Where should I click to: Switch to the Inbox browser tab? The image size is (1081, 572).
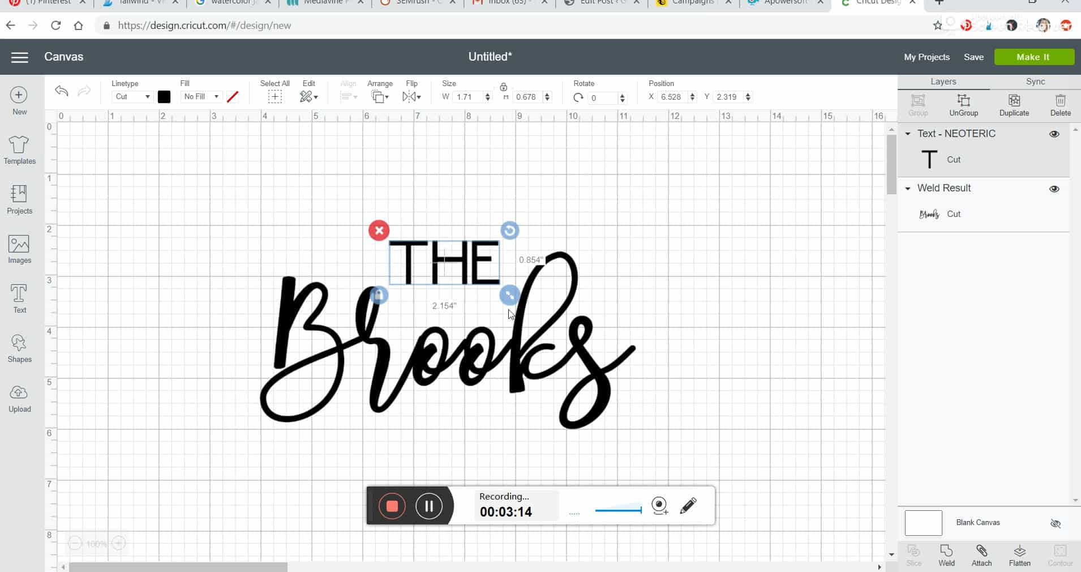click(509, 3)
